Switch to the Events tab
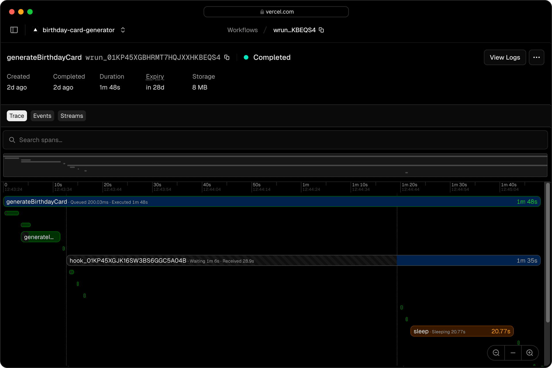 (42, 116)
